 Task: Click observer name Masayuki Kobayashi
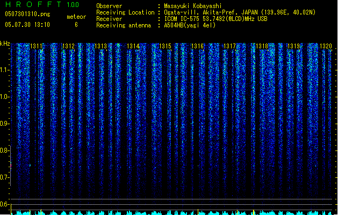pyautogui.click(x=193, y=6)
